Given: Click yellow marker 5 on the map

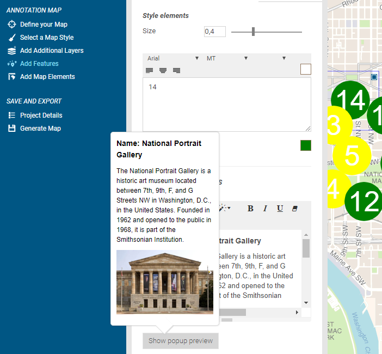Looking at the screenshot, I should (352, 156).
